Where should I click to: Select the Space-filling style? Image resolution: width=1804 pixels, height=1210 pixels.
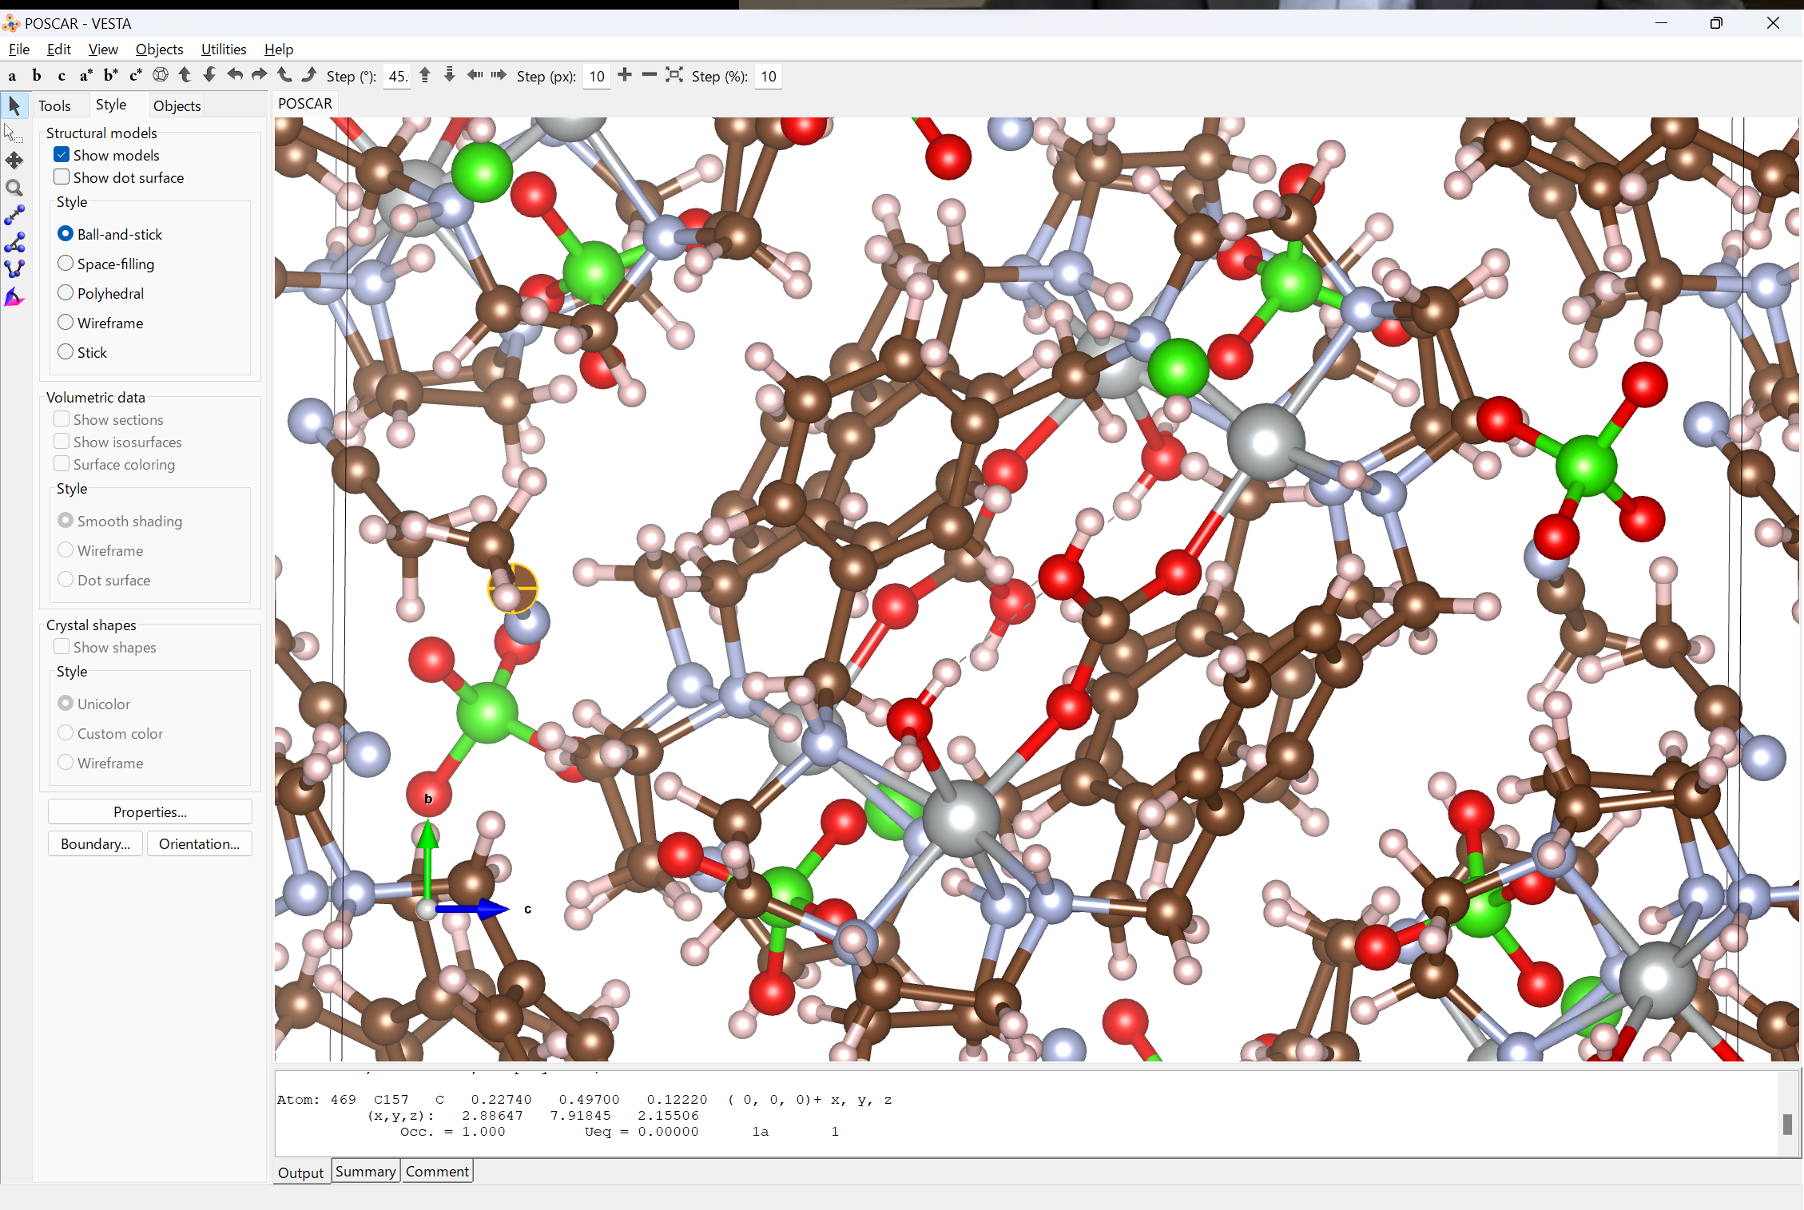tap(66, 264)
